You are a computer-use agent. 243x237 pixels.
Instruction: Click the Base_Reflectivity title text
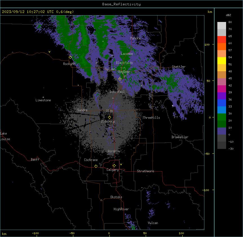(x=121, y=4)
